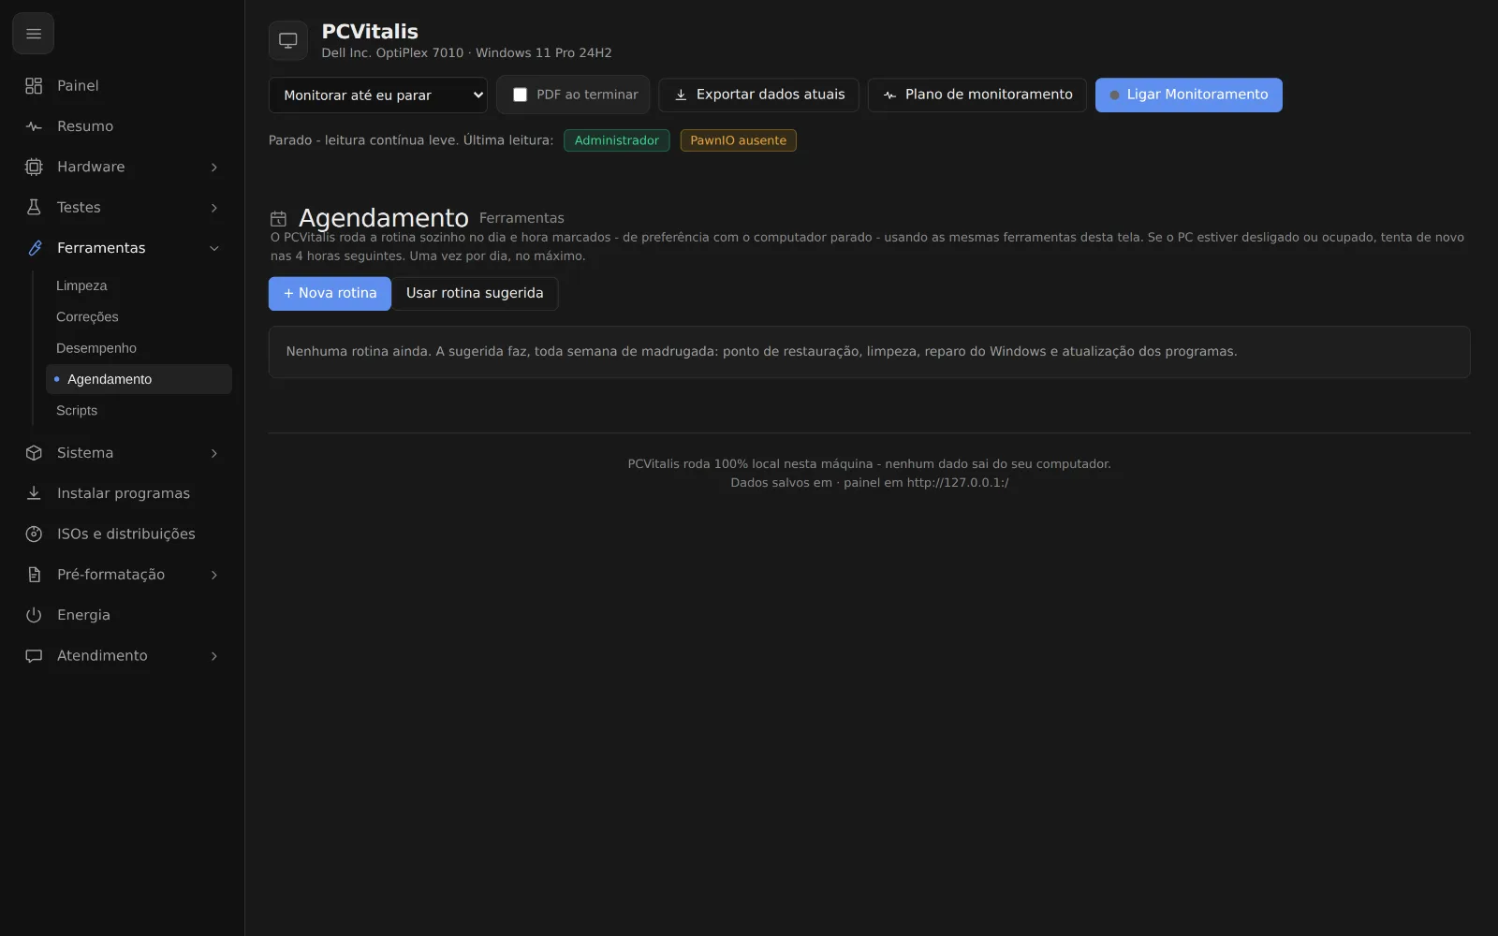Click the Resumo pulse icon
This screenshot has height=936, width=1498.
click(34, 126)
